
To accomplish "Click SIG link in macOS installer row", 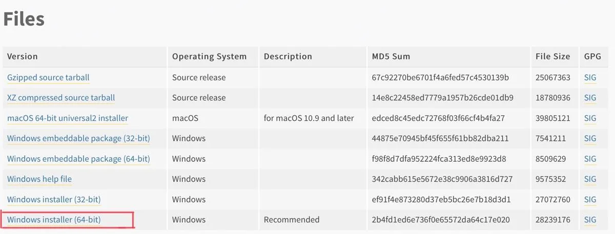I will point(590,118).
